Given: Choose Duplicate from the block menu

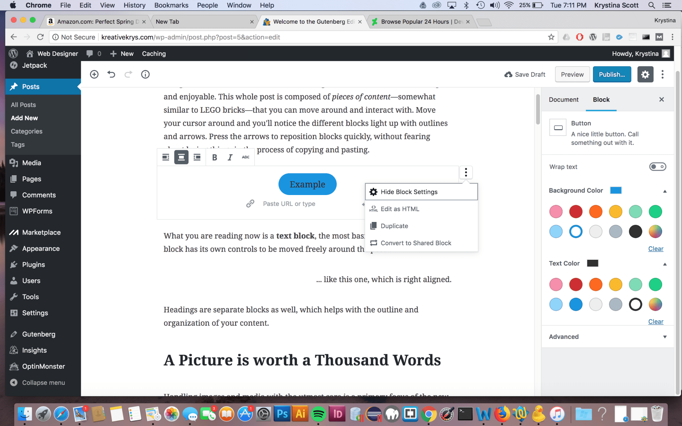Looking at the screenshot, I should coord(394,226).
